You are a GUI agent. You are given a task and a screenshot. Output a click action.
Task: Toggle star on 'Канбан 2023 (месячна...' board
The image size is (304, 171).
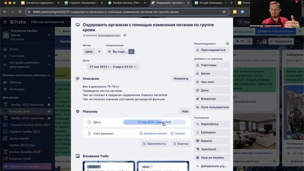[49, 104]
